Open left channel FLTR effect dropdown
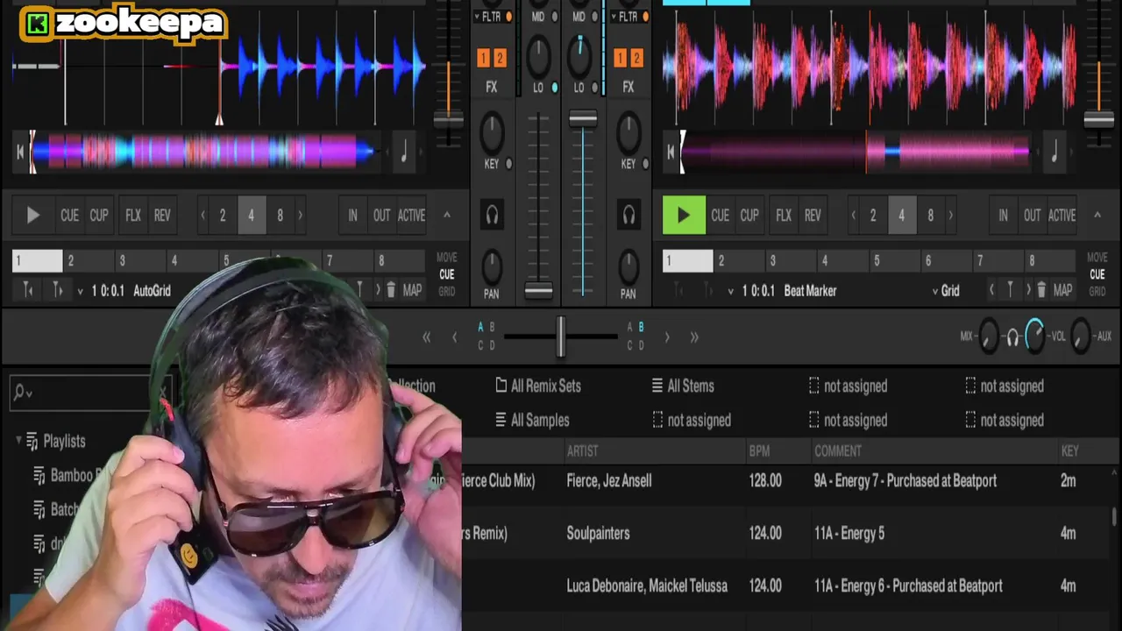Viewport: 1122px width, 631px height. click(477, 17)
